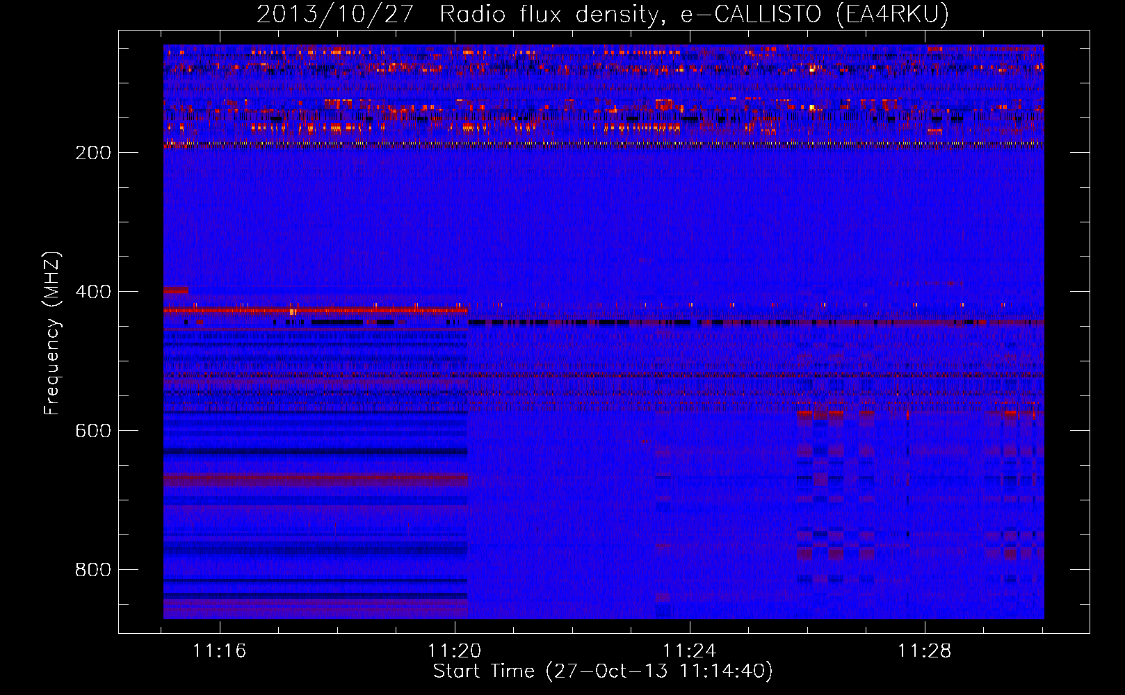Select the 11:24 time tick label
Screen dimensions: 1125x695
(689, 651)
